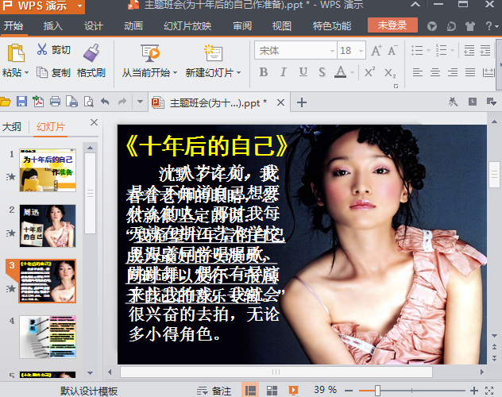Increase font size with larger A

pyautogui.click(x=376, y=51)
